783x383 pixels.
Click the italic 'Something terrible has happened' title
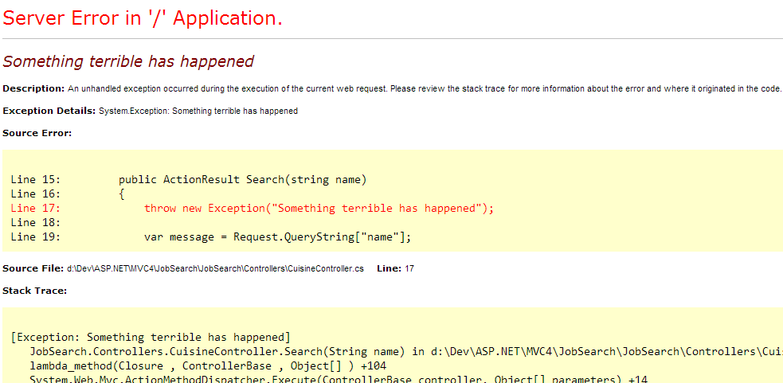tap(128, 61)
